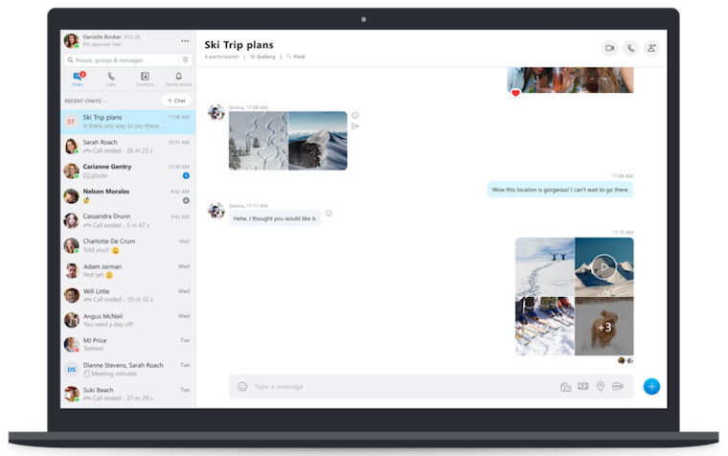Viewport: 728px width, 456px height.
Task: Open the Sarah Roach conversation
Action: tap(127, 147)
